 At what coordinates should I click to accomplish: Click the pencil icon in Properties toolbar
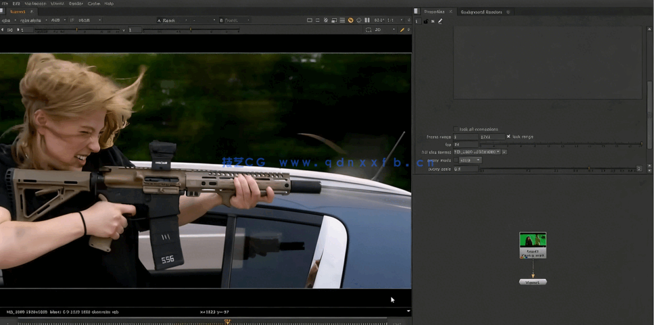click(x=440, y=21)
